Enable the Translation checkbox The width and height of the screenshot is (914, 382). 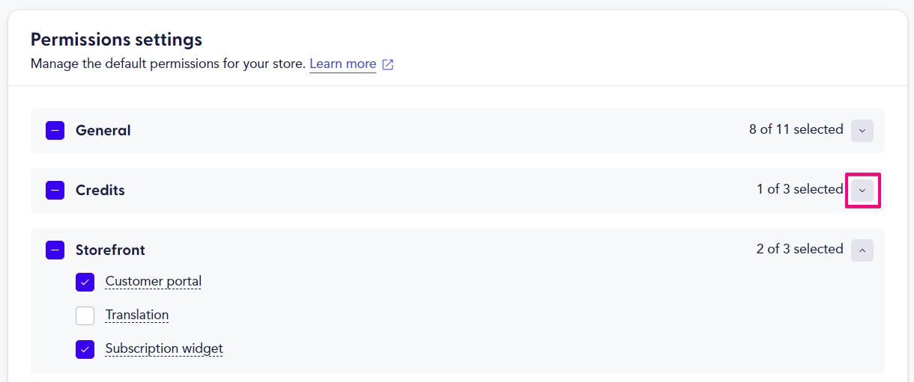pos(85,315)
